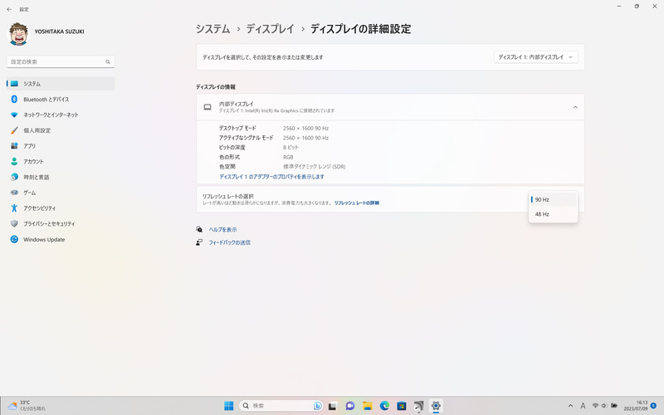Open the ディスプレイ 1: 内部ディスプレイ dropdown
The image size is (664, 415).
[535, 57]
